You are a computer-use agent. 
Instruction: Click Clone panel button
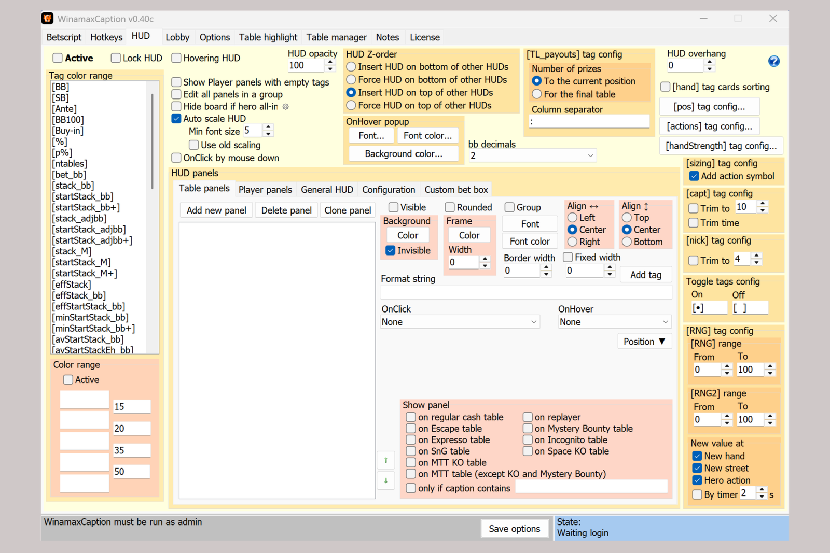point(348,210)
